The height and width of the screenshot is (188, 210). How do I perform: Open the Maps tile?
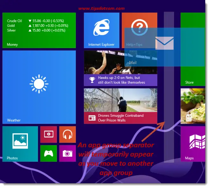(193, 144)
